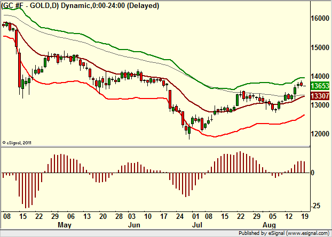Click the date label 05 above Aug

click(273, 216)
